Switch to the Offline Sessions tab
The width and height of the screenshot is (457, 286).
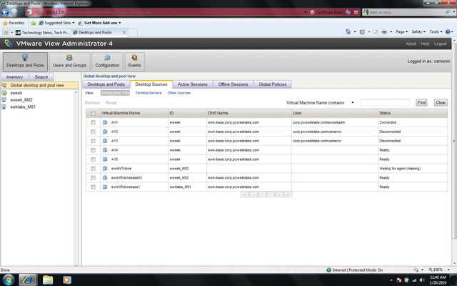(x=233, y=84)
